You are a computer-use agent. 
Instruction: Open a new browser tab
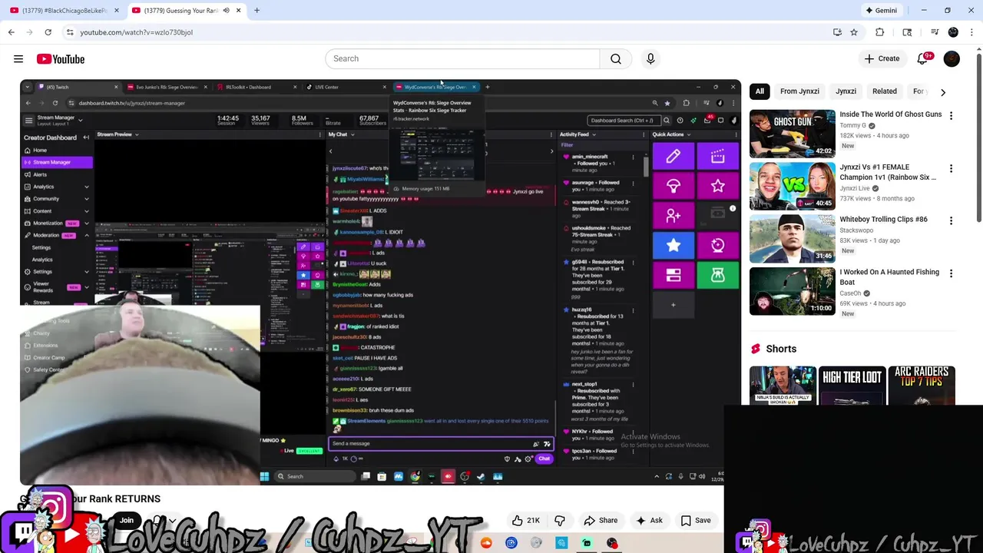click(x=257, y=11)
